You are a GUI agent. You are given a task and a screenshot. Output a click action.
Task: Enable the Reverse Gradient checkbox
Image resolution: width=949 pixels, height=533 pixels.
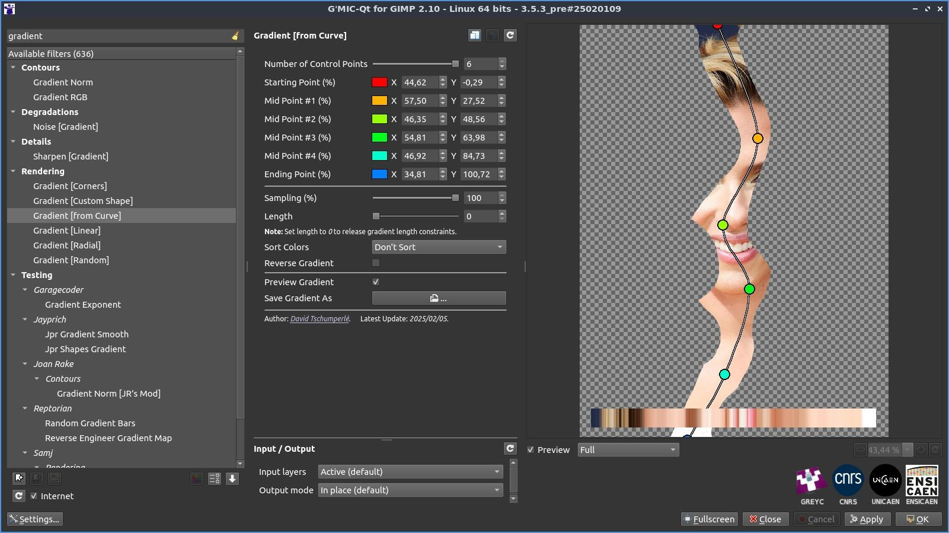tap(376, 263)
